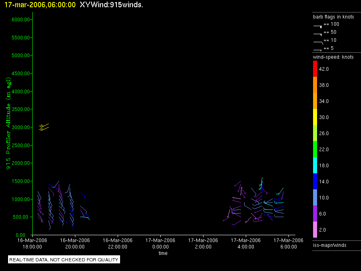This screenshot has width=361, height=271.
Task: Click the 2500.00 altitude tick label
Action: coord(21,146)
